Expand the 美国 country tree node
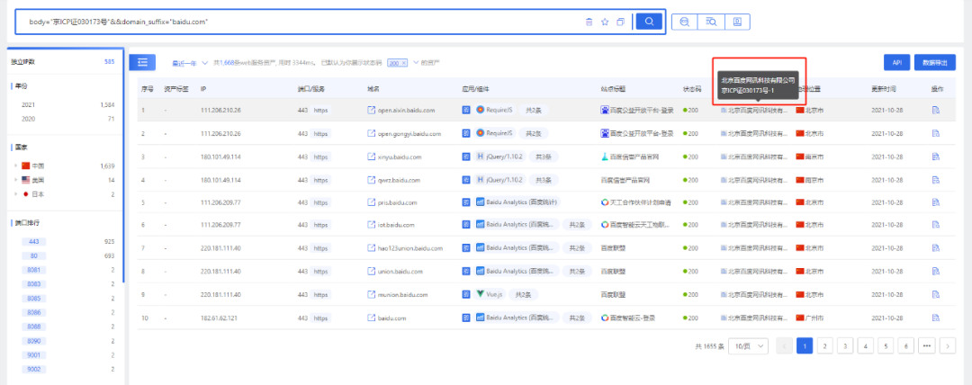The width and height of the screenshot is (972, 385). coord(16,181)
